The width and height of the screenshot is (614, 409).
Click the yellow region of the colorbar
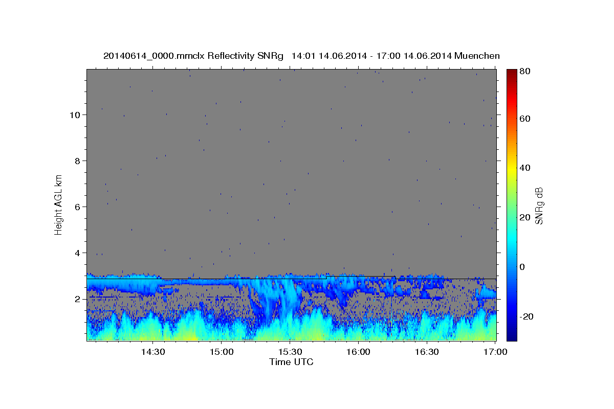tap(512, 169)
